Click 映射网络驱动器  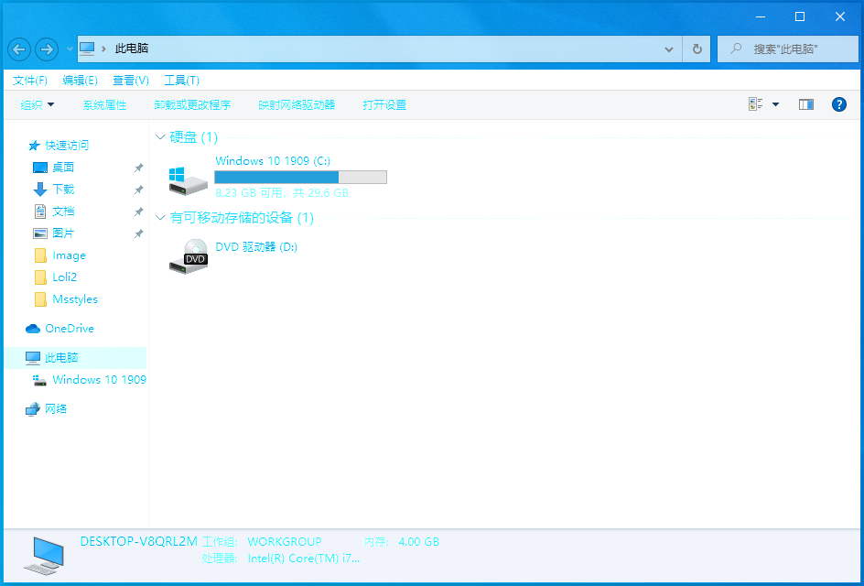tap(297, 104)
